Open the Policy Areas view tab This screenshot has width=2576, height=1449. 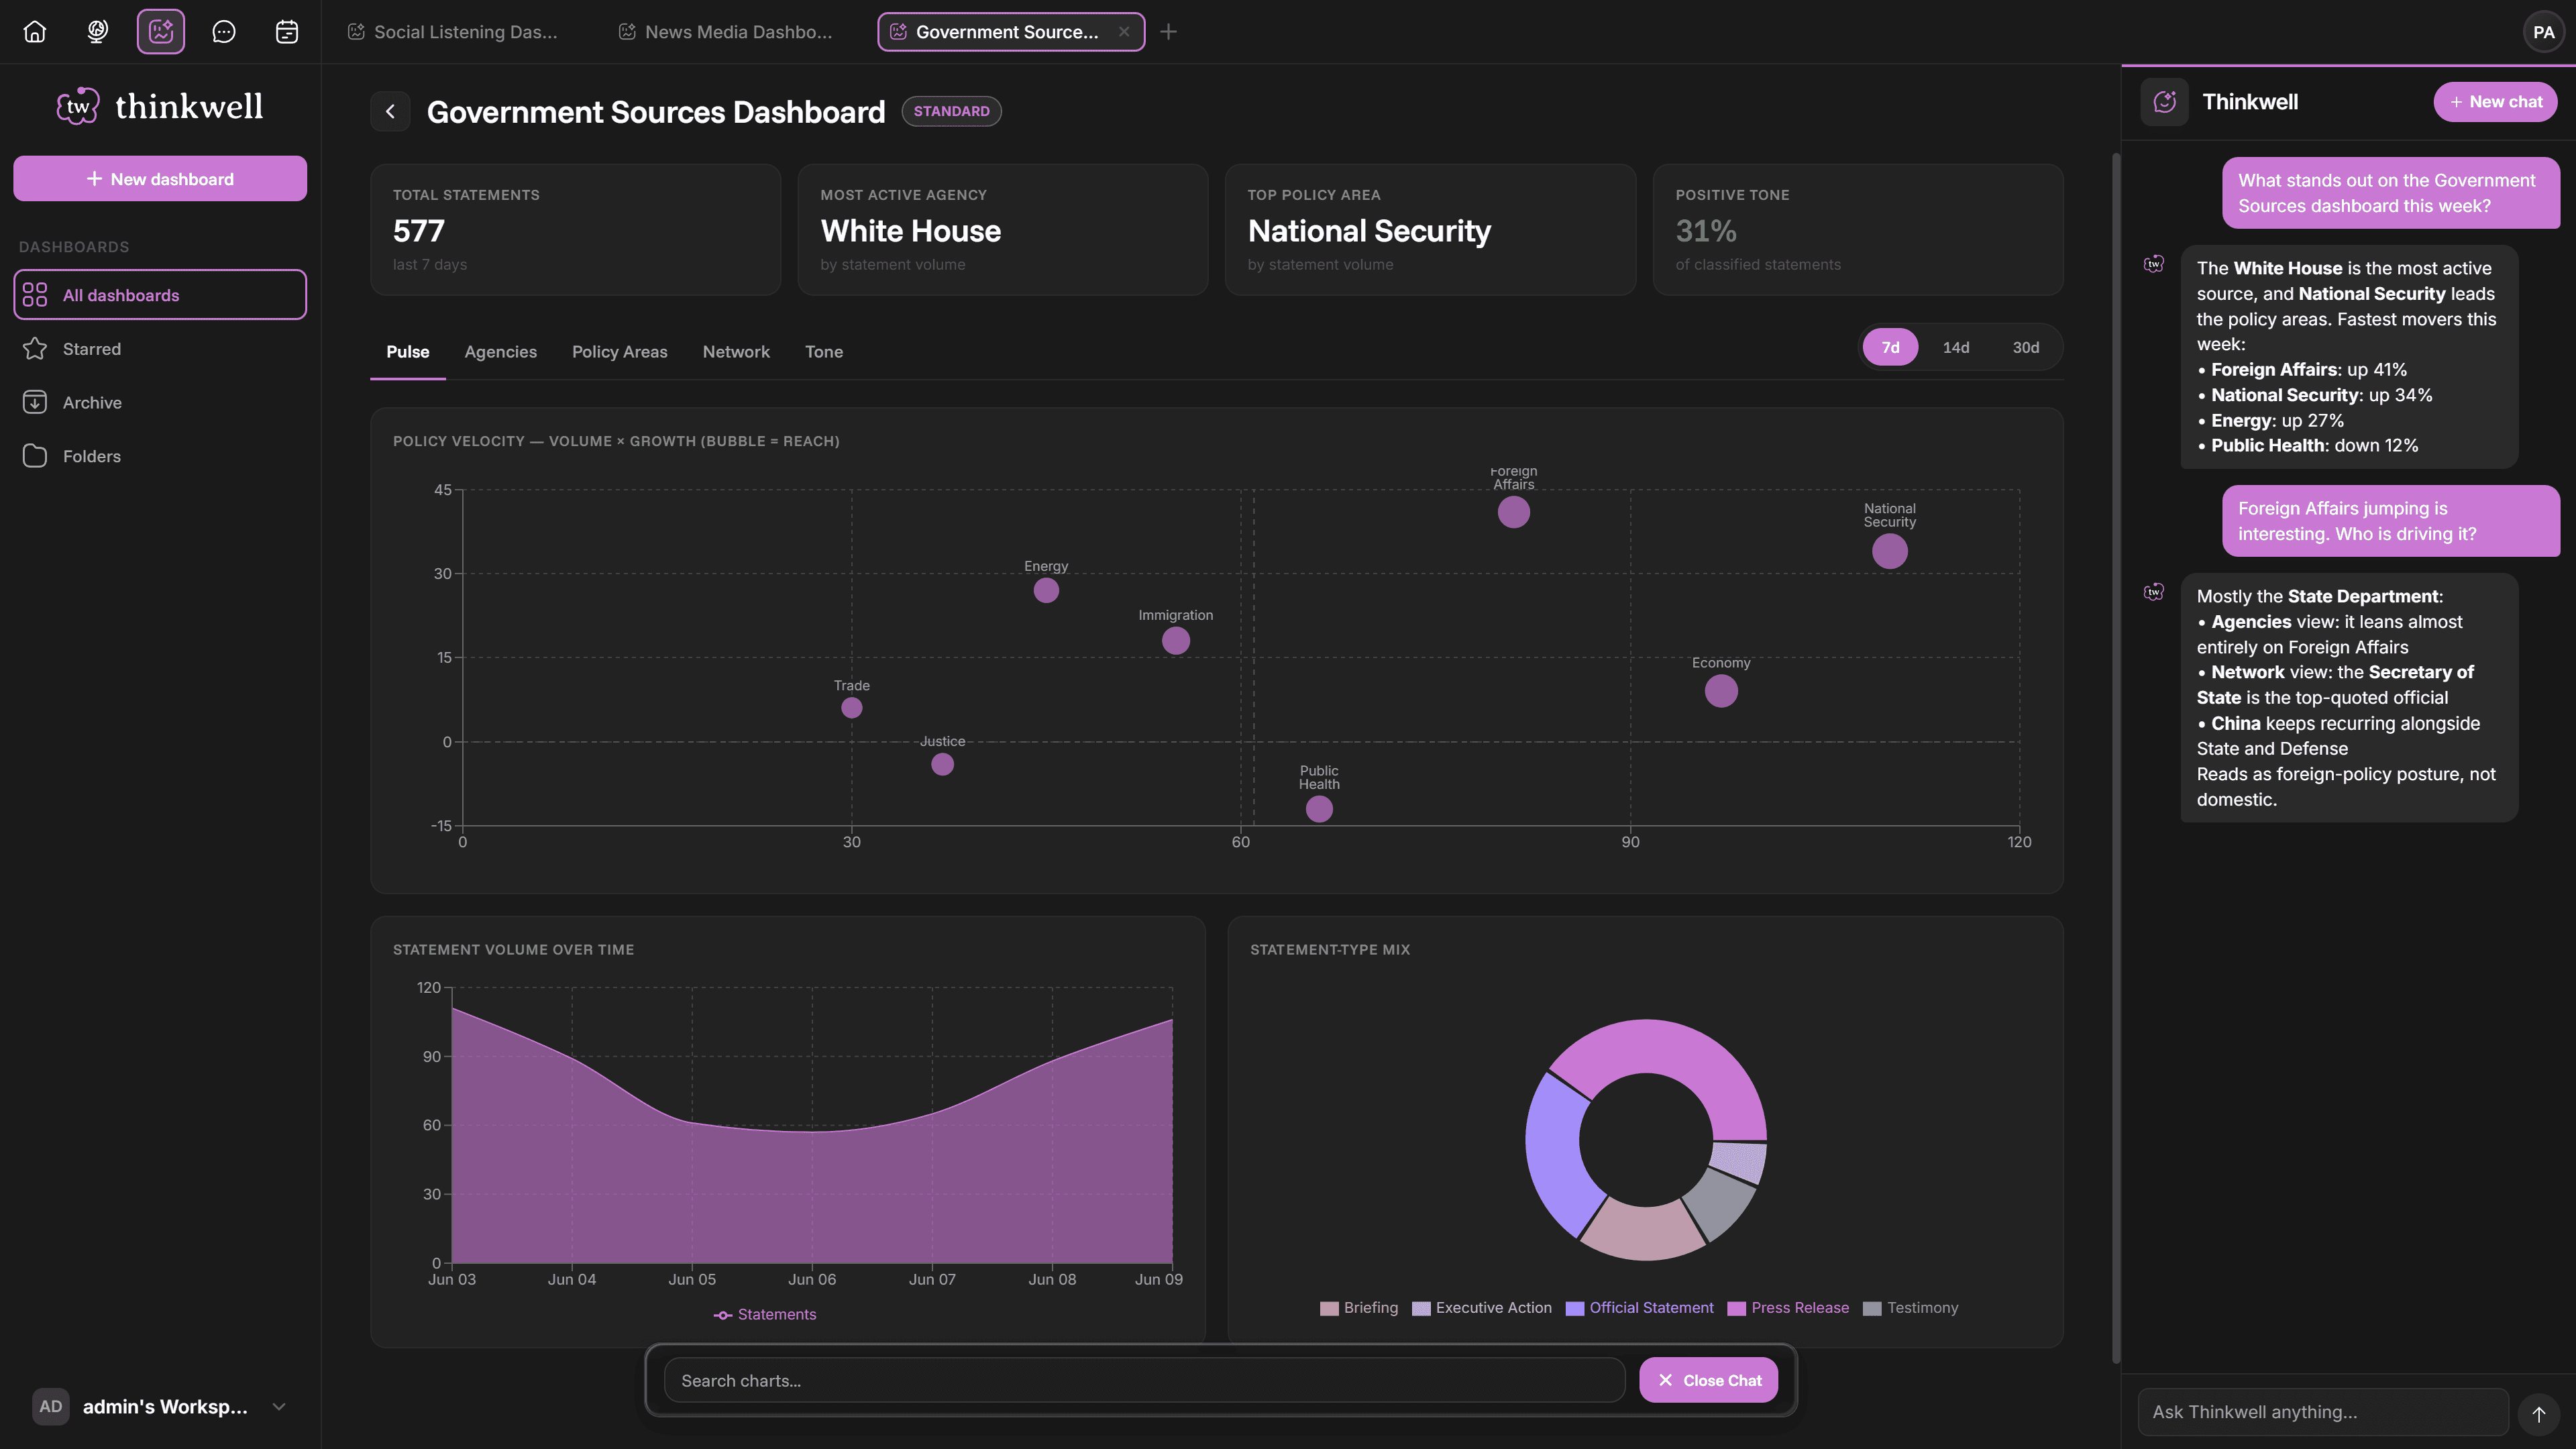click(619, 352)
